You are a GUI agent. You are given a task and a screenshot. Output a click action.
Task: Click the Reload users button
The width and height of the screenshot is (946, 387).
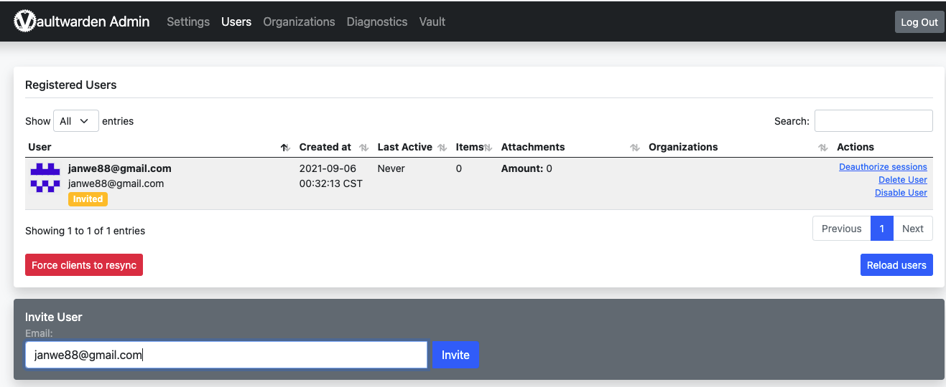[x=896, y=265]
